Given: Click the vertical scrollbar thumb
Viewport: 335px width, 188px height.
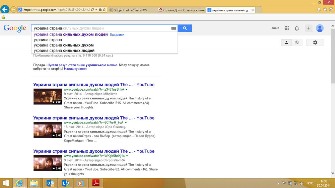Looking at the screenshot, I should 333,56.
